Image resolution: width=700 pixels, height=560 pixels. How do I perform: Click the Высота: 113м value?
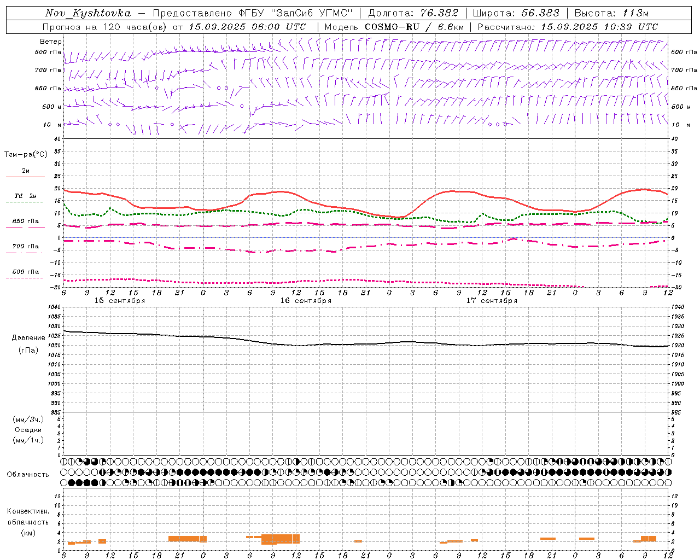pyautogui.click(x=611, y=13)
